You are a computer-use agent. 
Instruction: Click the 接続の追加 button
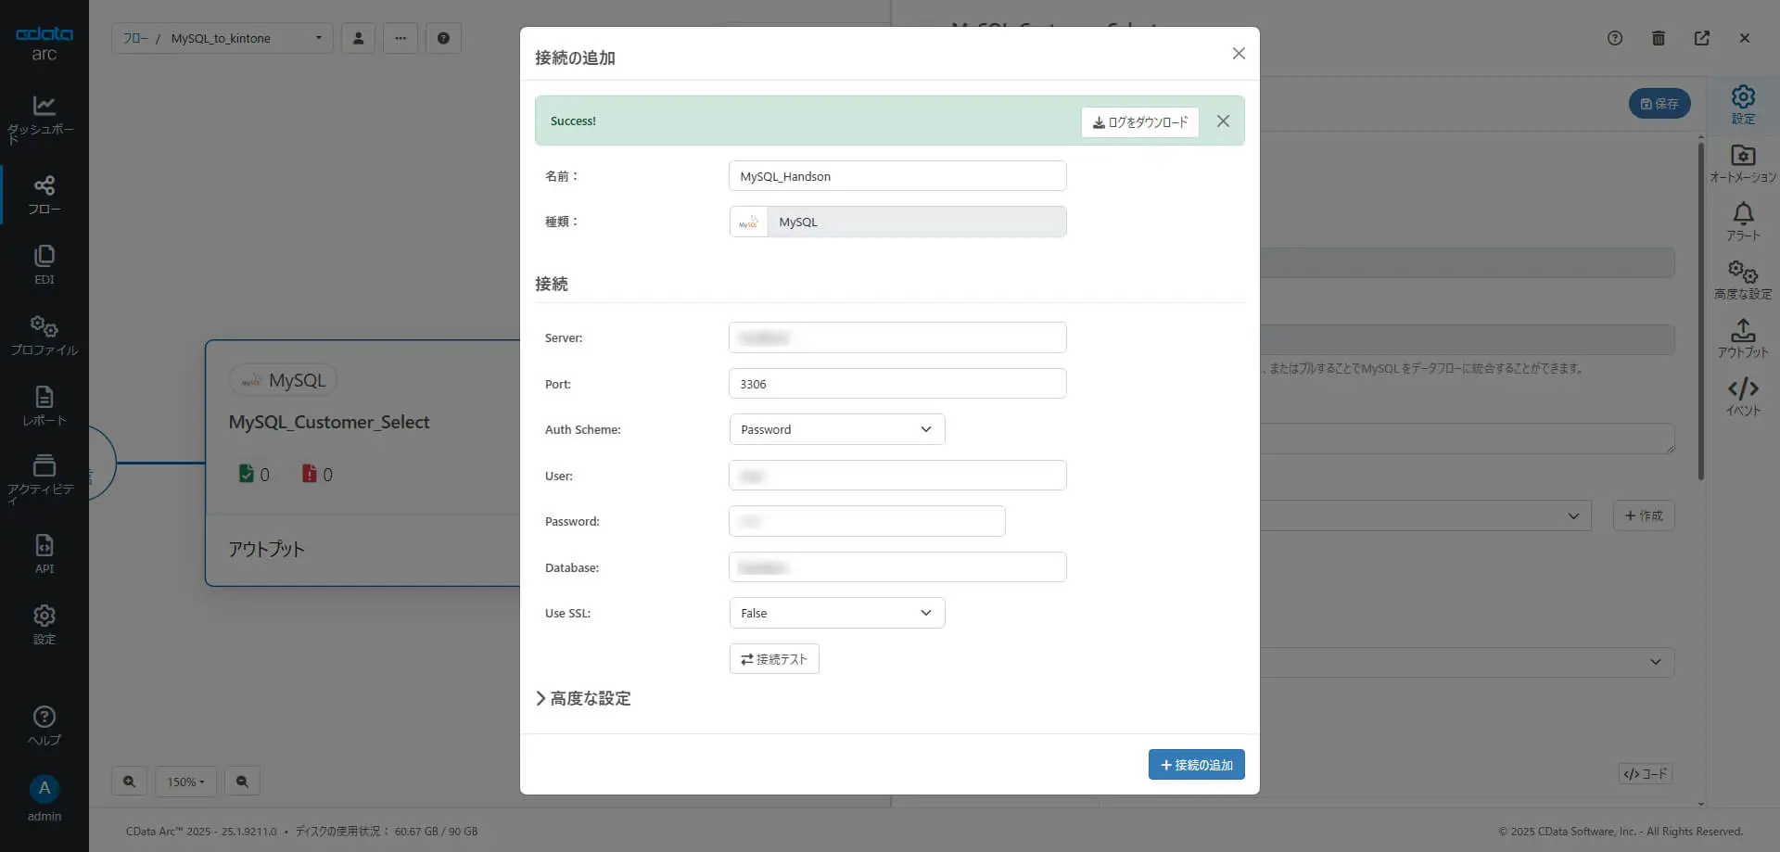coord(1196,765)
